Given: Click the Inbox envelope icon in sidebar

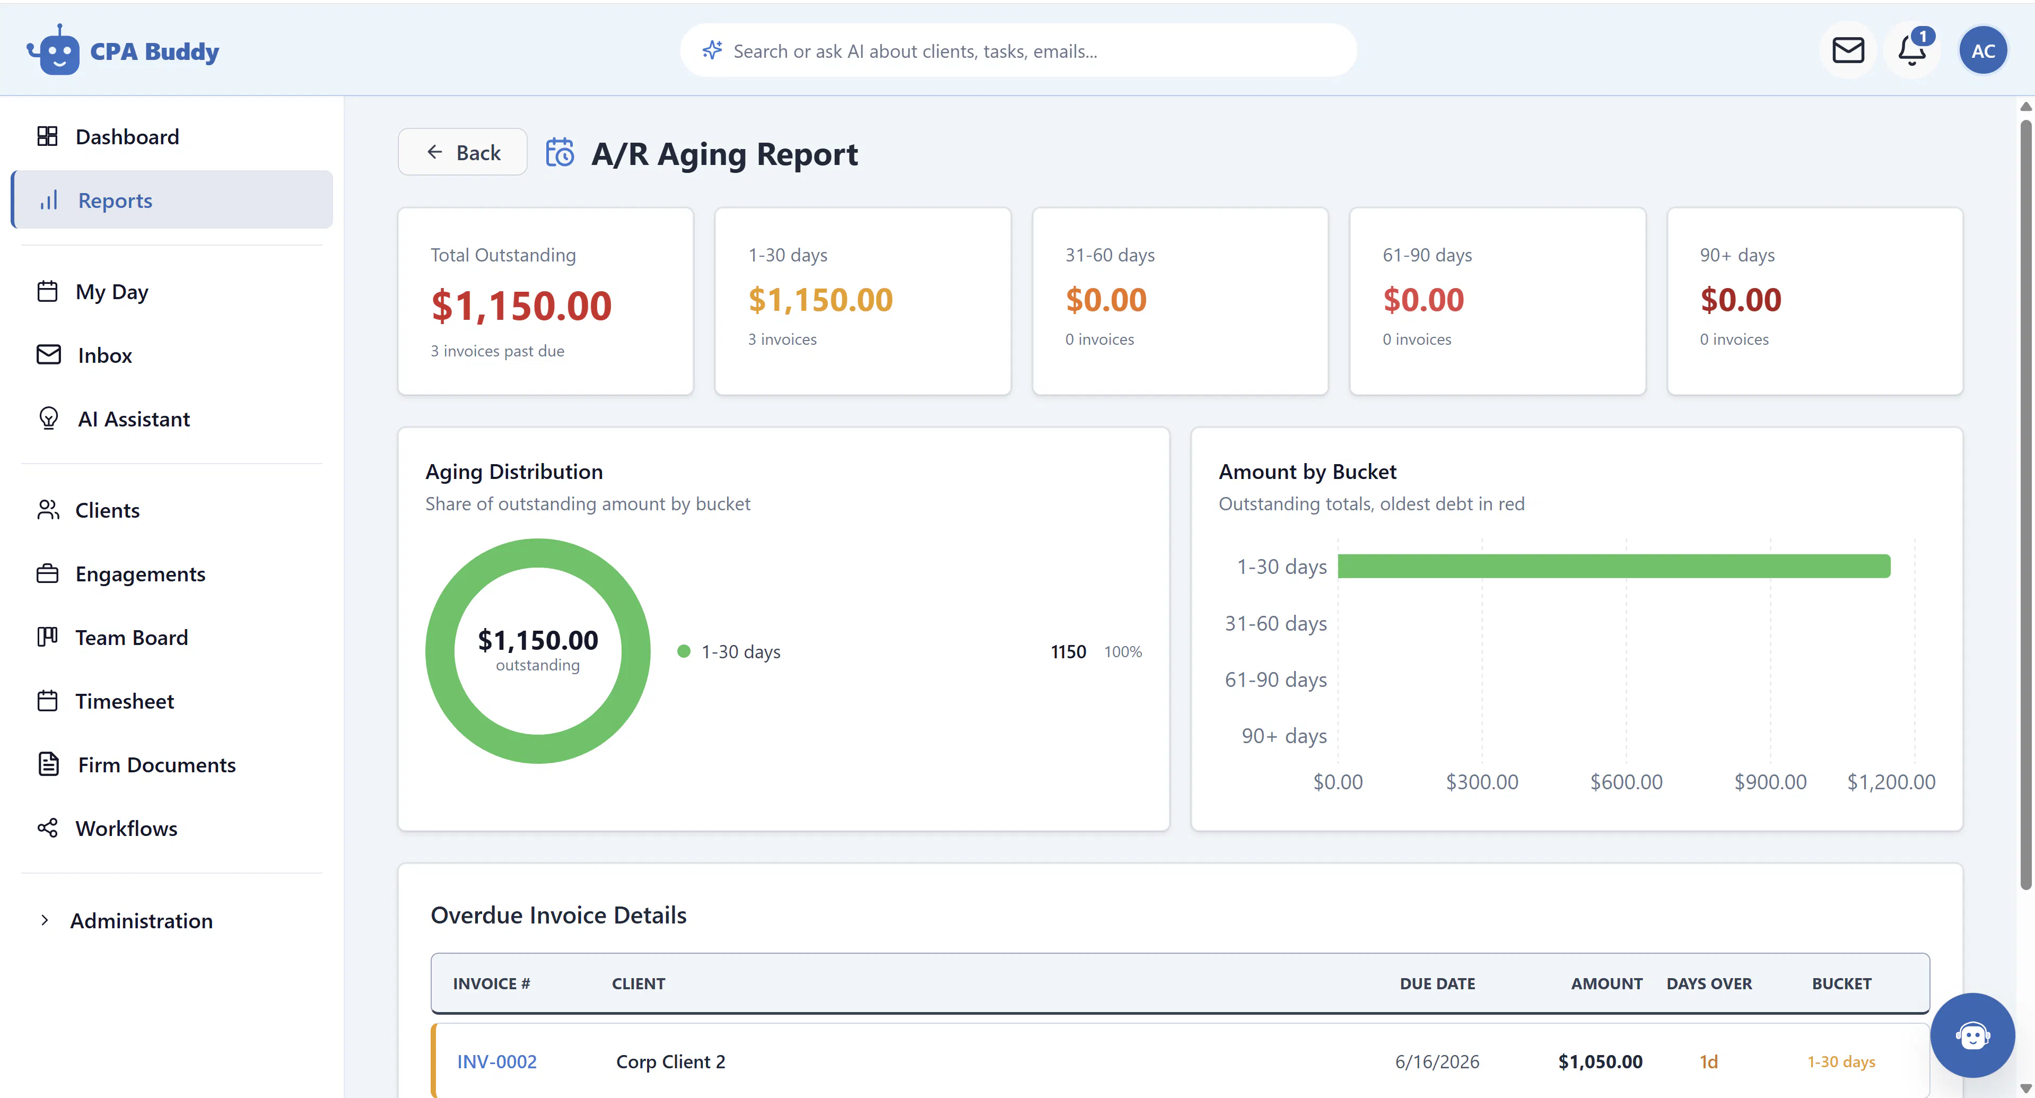Looking at the screenshot, I should 48,355.
